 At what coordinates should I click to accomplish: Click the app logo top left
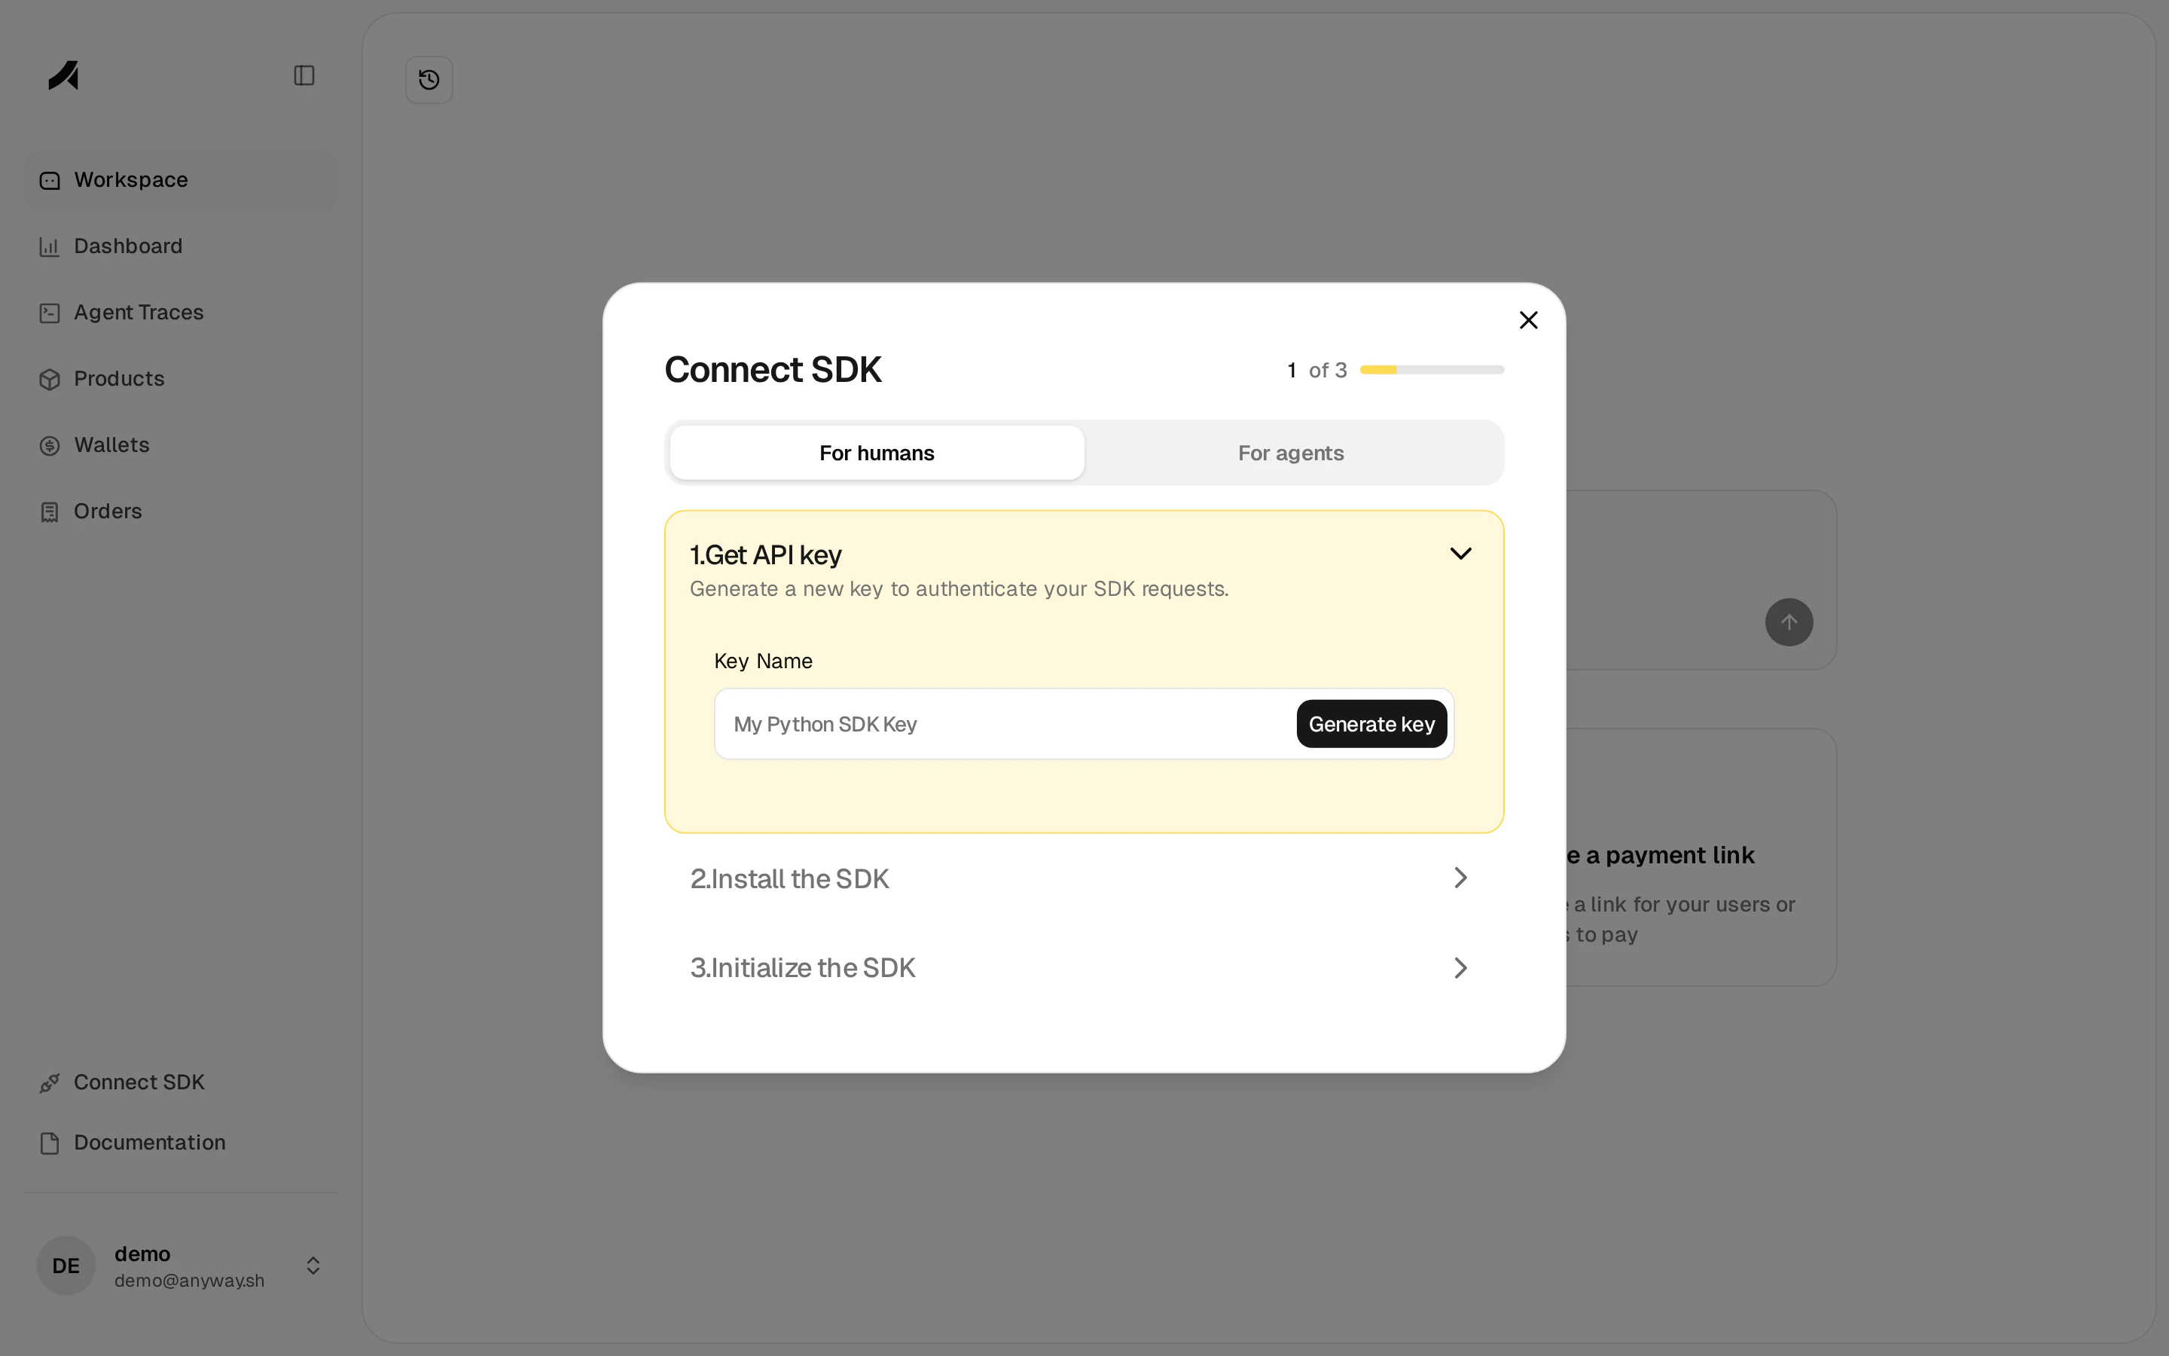(62, 75)
